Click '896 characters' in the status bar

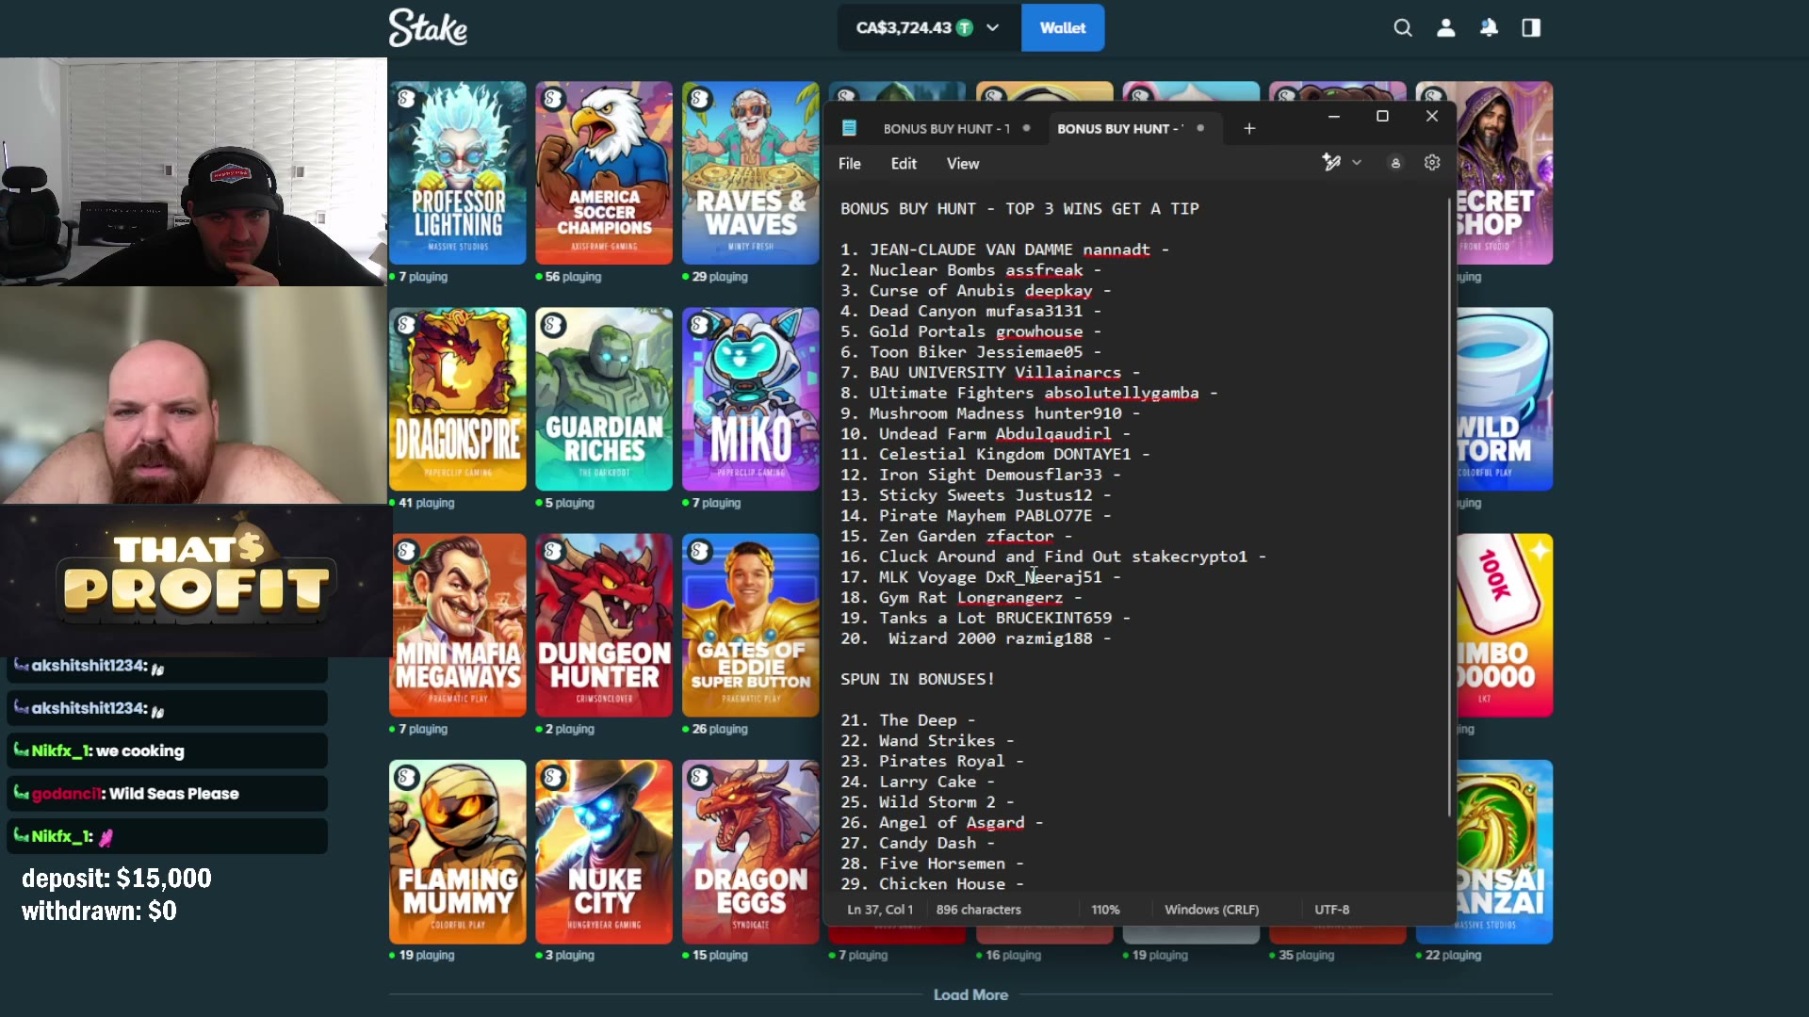click(979, 910)
